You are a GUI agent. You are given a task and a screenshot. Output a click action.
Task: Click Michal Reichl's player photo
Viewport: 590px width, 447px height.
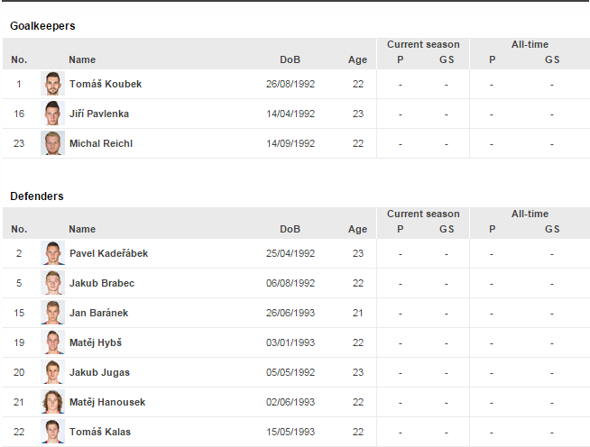coord(52,143)
